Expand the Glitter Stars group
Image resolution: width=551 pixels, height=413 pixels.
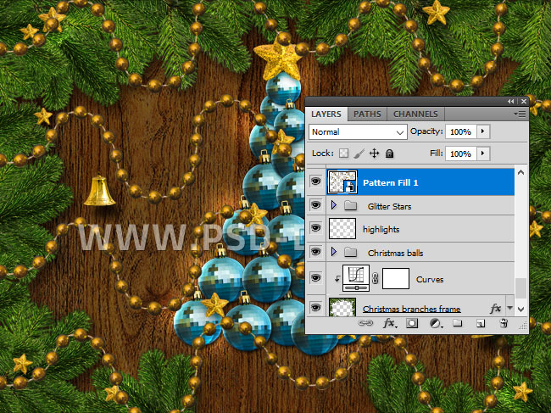(333, 205)
